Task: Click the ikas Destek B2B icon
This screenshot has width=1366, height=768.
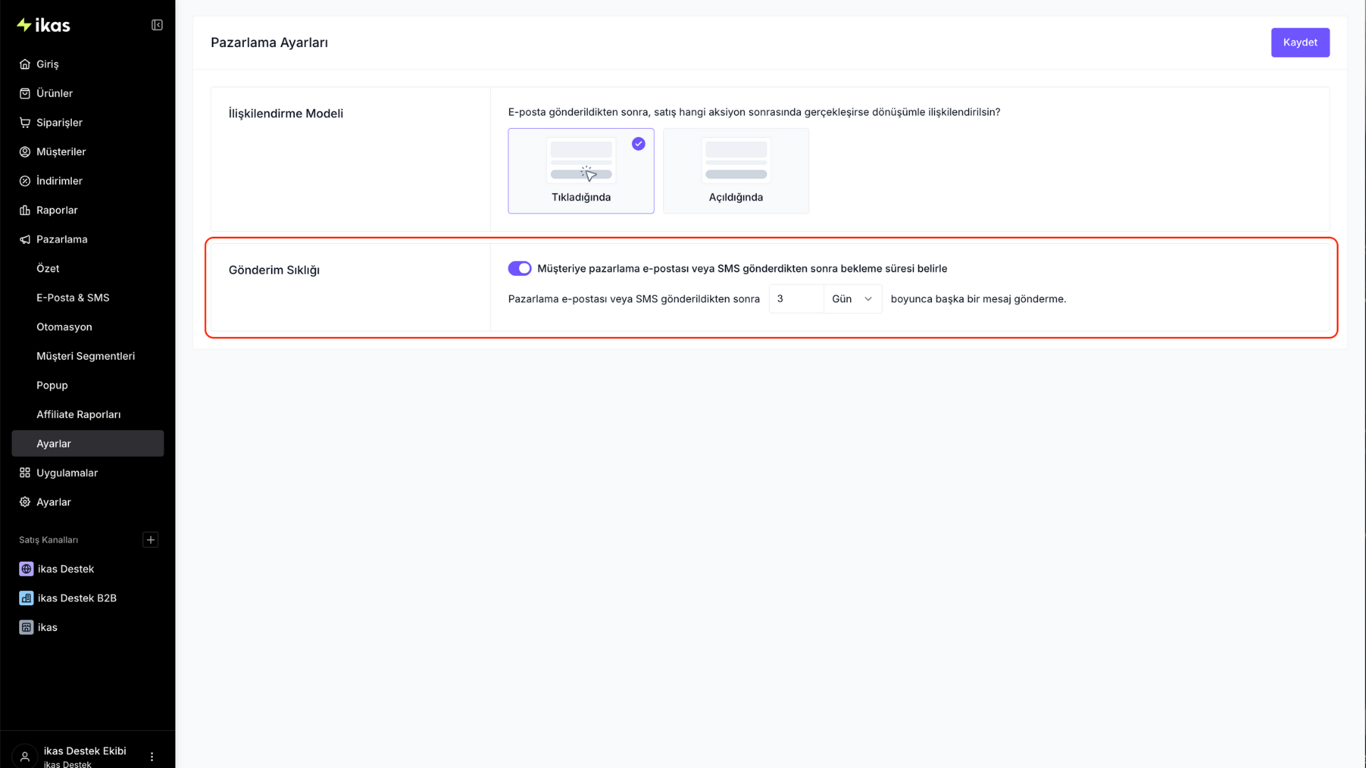Action: [x=26, y=598]
